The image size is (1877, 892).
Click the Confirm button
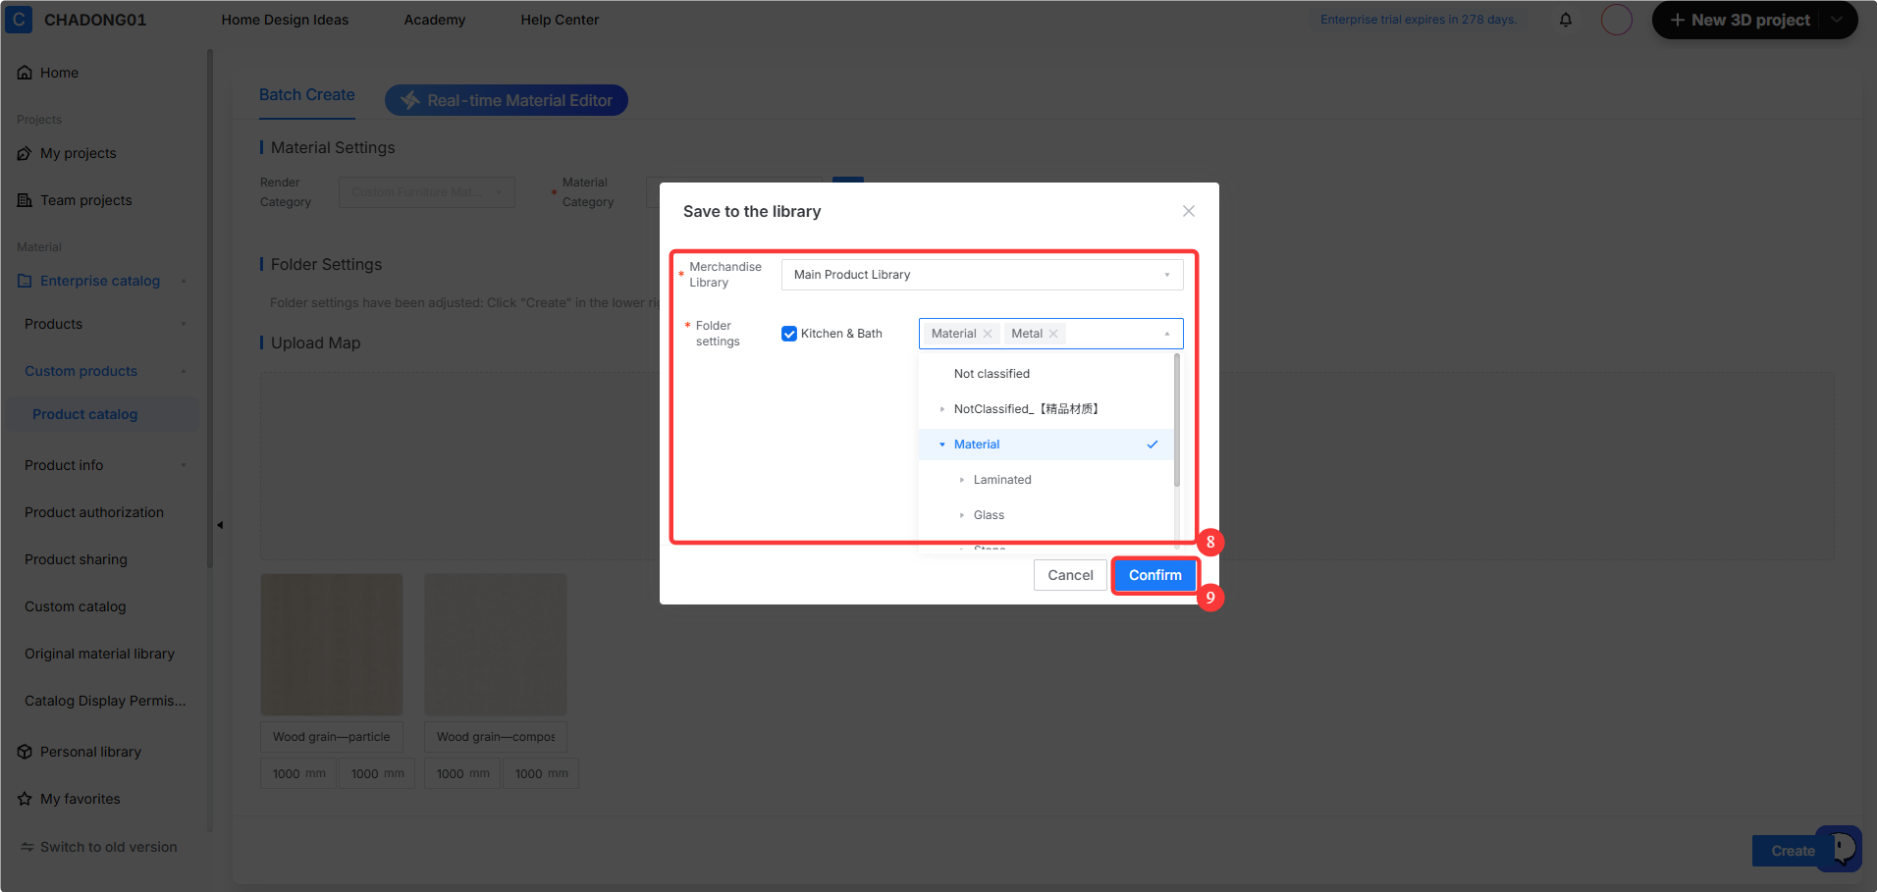tap(1155, 575)
